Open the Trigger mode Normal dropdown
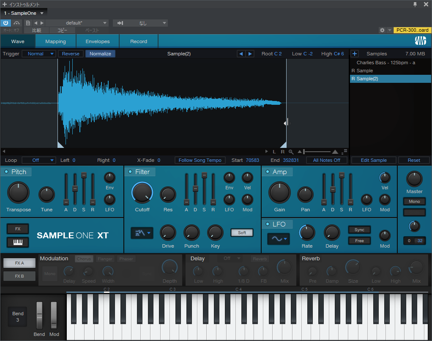Image resolution: width=432 pixels, height=341 pixels. pyautogui.click(x=39, y=54)
